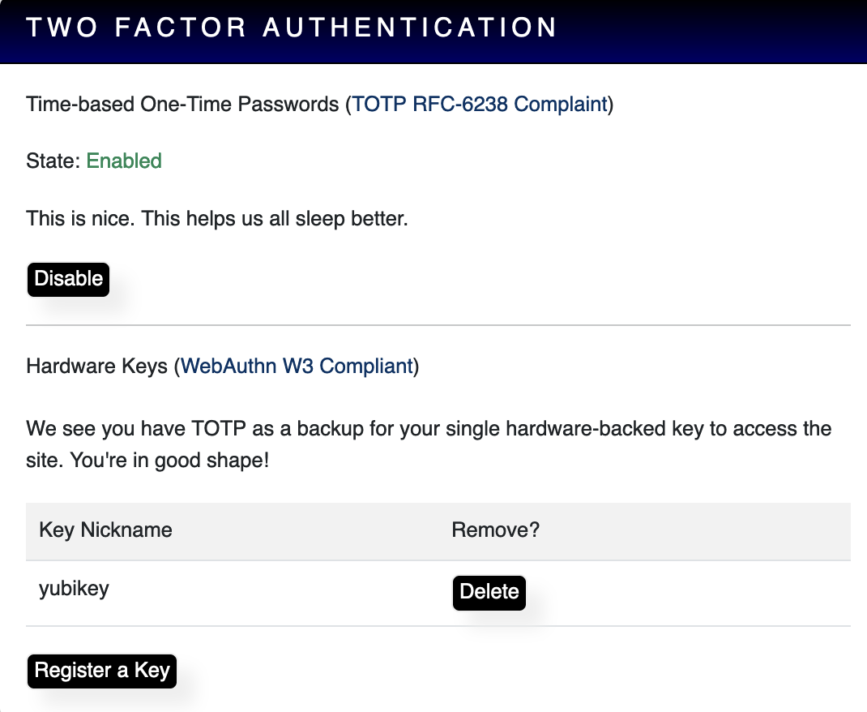Click the You're in good shape! text

[x=169, y=461]
